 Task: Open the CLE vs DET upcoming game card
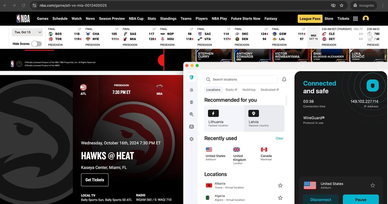pos(342,37)
